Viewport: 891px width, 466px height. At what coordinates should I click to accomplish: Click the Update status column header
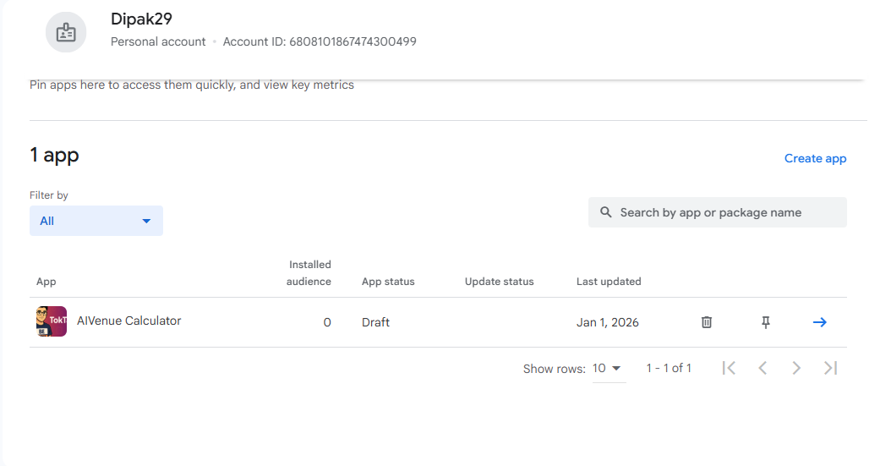click(x=499, y=282)
